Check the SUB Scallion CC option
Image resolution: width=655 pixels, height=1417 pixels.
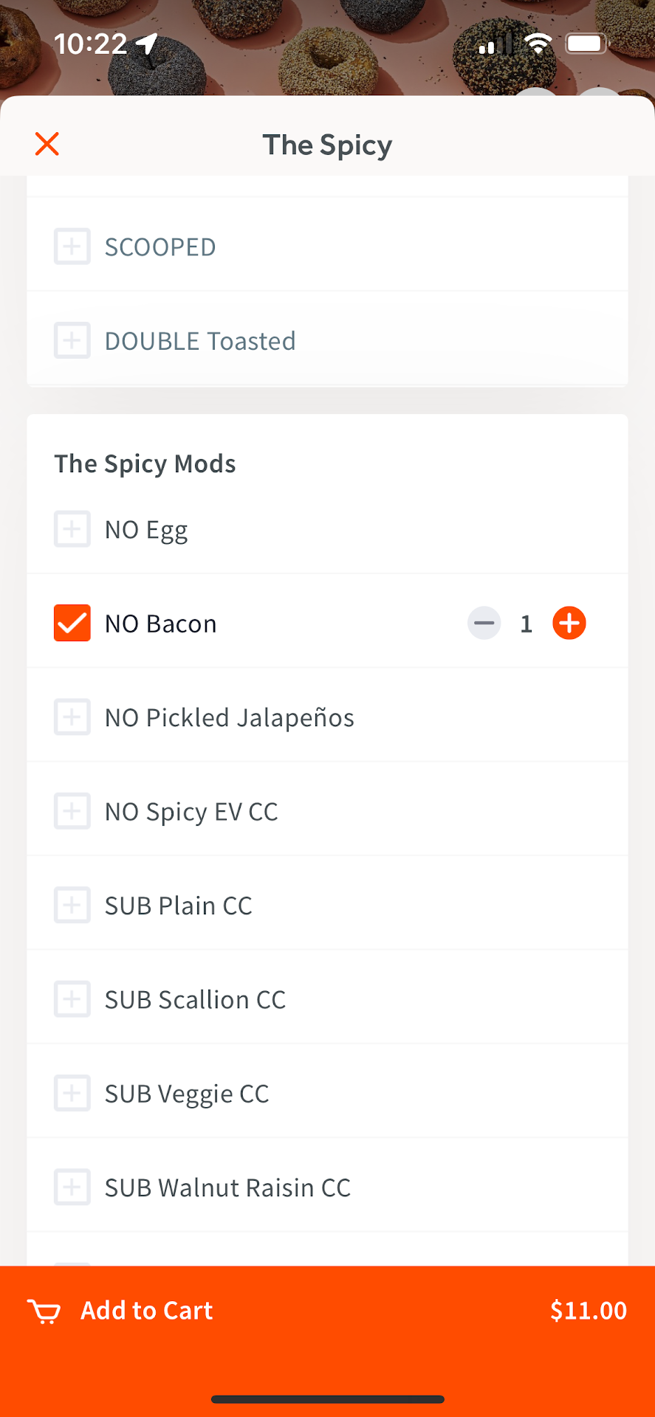point(72,999)
